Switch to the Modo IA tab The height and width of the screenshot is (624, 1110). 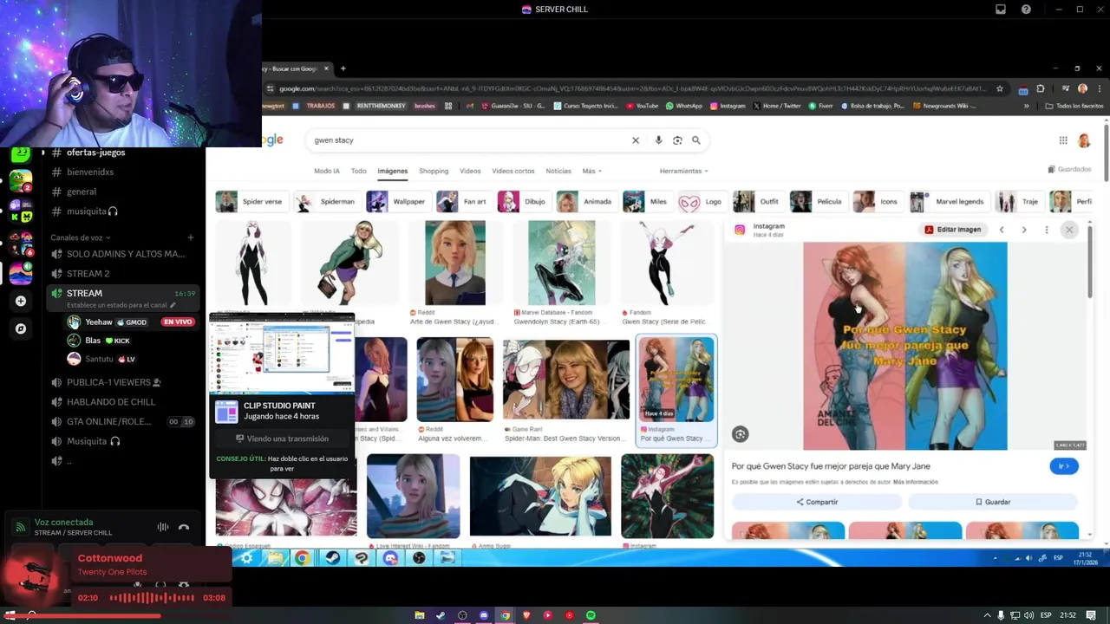(327, 171)
